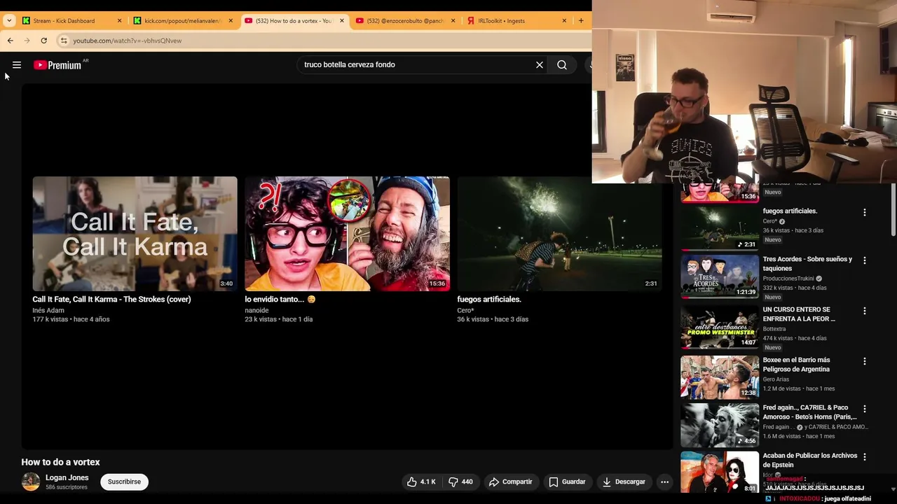
Task: Click the Gero Arias channel name
Action: [776, 379]
